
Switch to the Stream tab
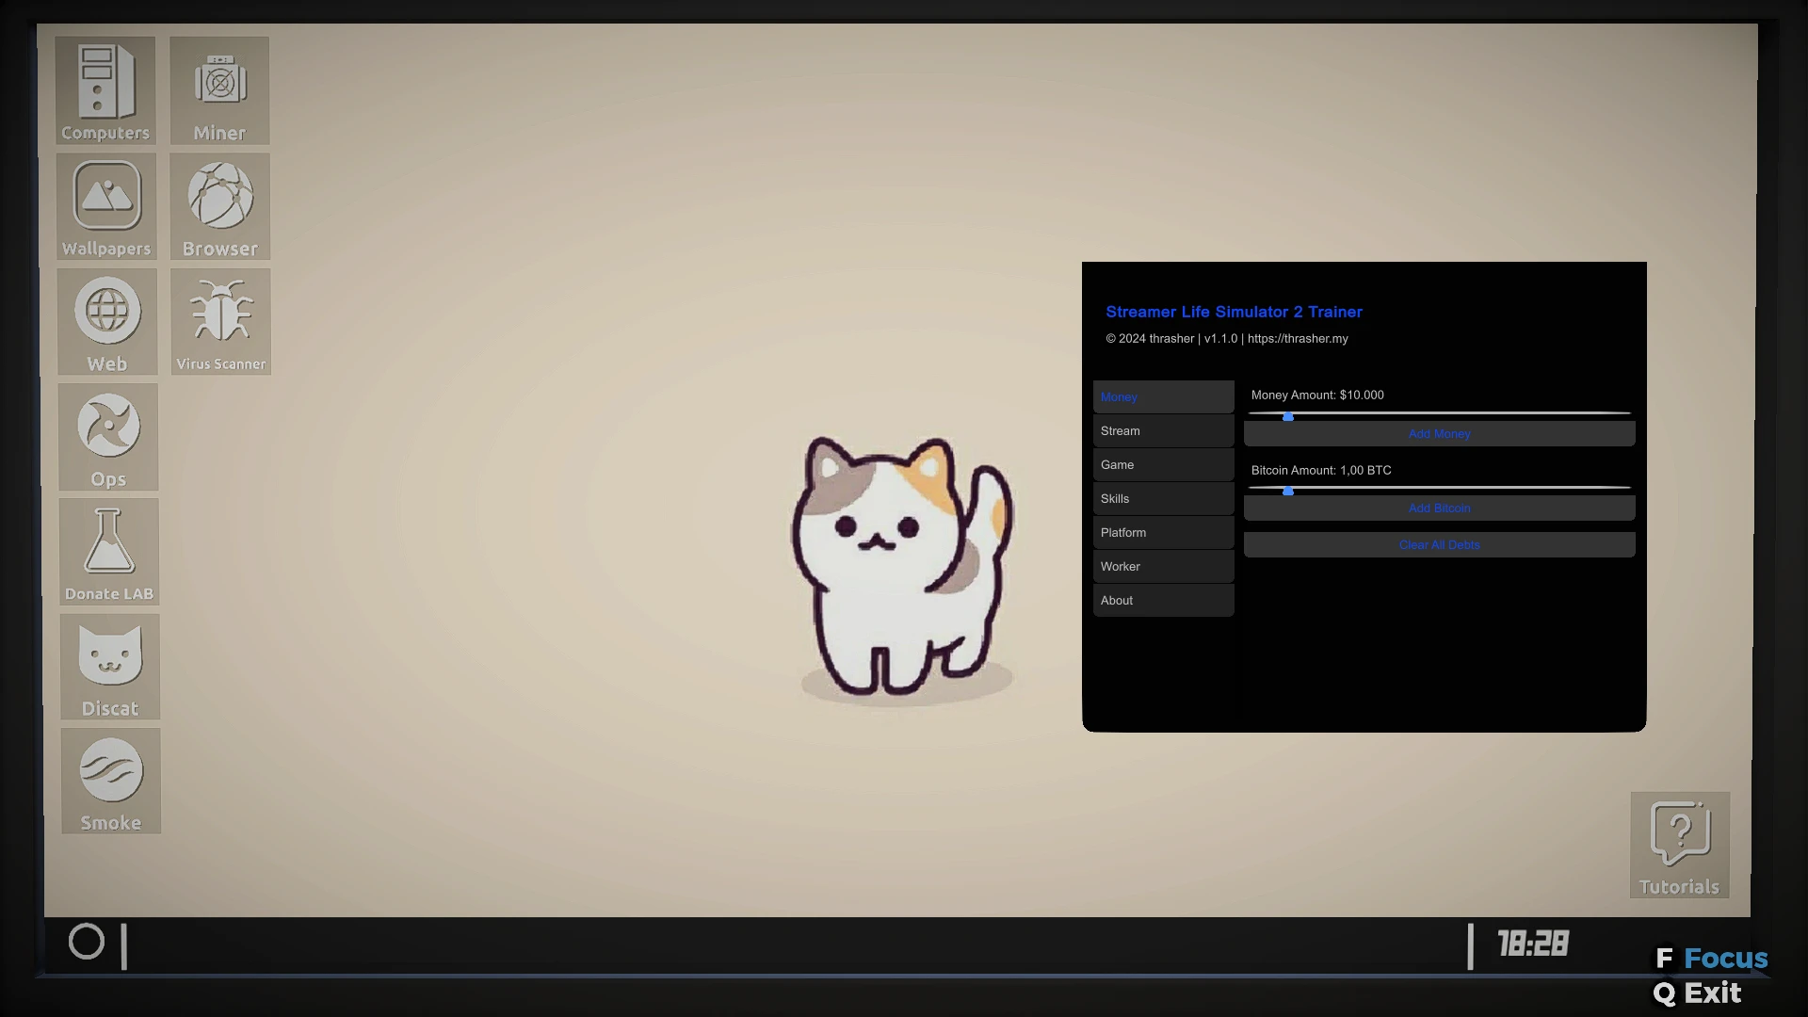click(1164, 431)
